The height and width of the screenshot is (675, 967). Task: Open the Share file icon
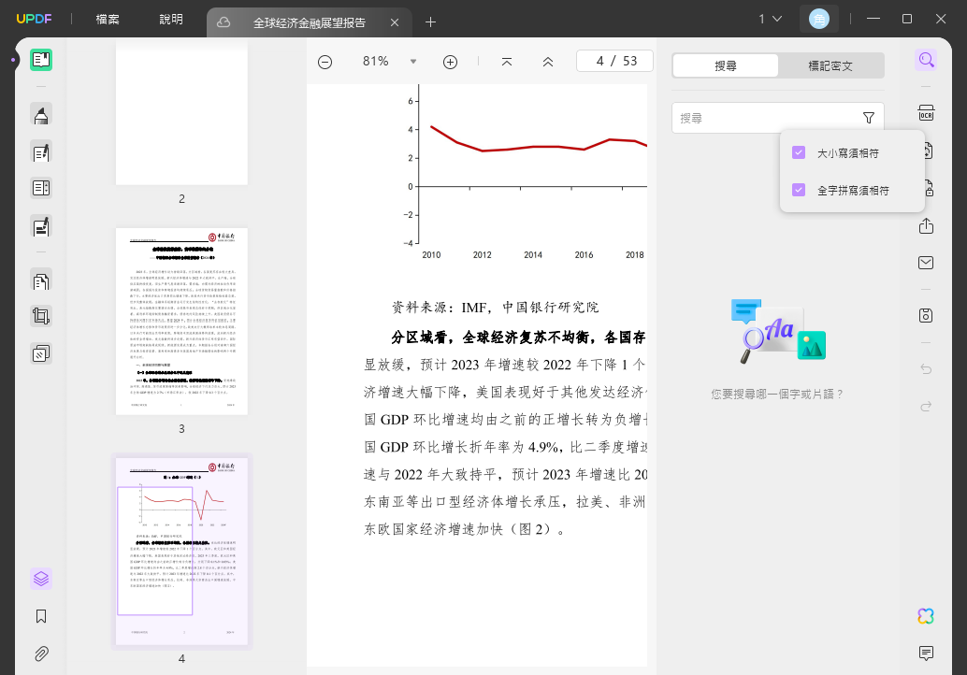(926, 226)
